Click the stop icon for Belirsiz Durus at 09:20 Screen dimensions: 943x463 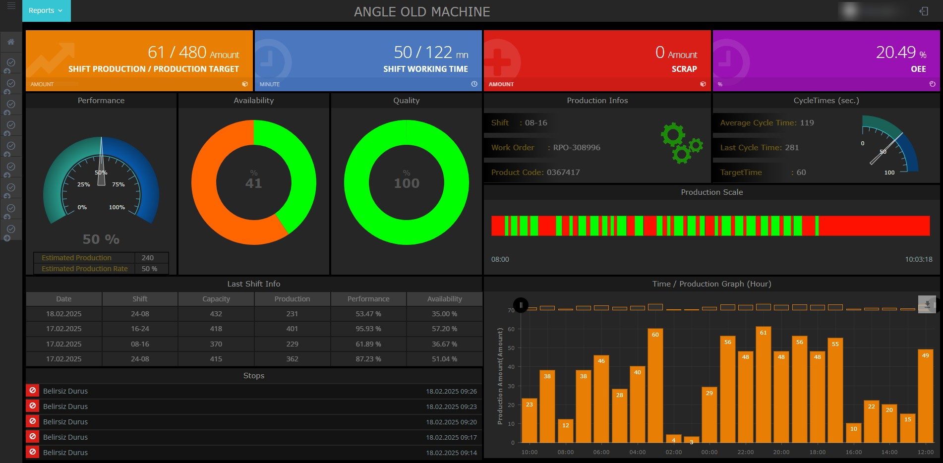[33, 421]
